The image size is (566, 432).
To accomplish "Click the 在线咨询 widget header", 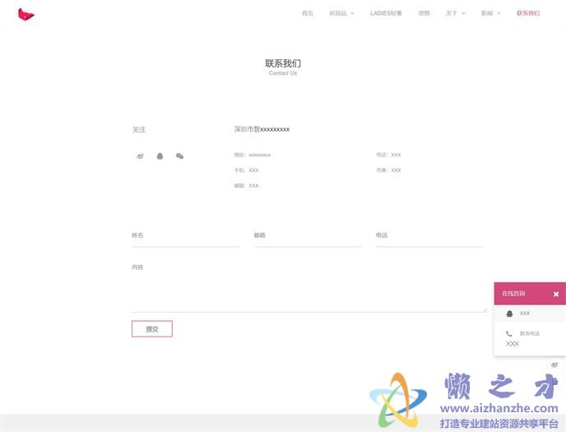I will [530, 294].
